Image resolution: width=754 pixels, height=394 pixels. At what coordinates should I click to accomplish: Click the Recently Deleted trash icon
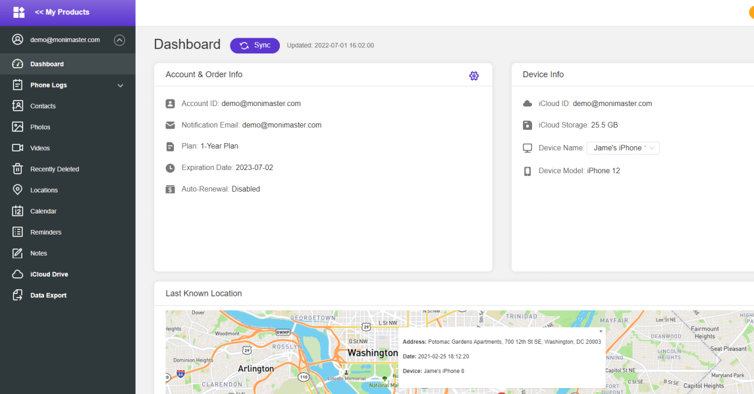(x=17, y=169)
